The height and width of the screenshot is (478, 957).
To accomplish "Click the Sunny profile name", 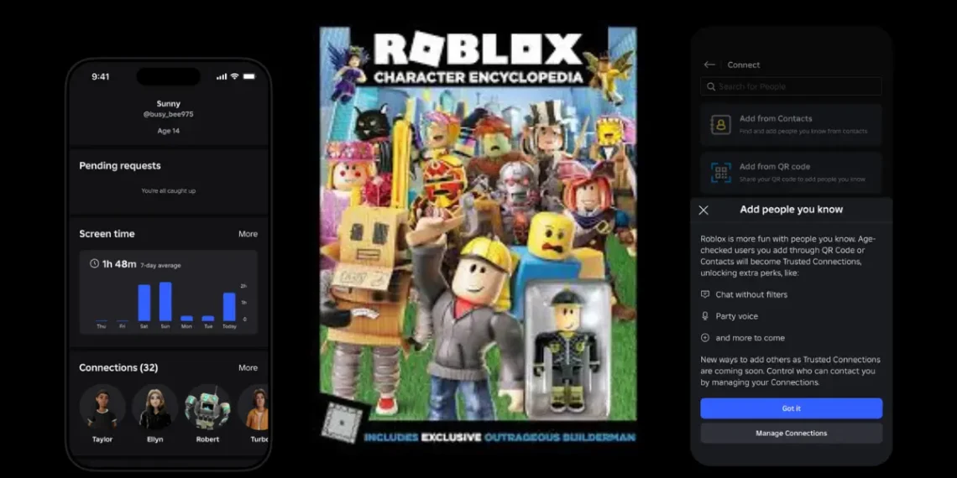I will [169, 104].
